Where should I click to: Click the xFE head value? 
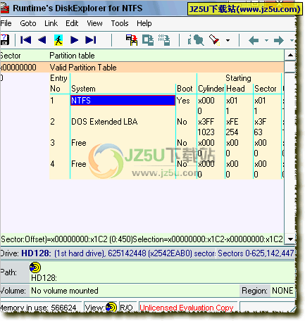point(232,122)
